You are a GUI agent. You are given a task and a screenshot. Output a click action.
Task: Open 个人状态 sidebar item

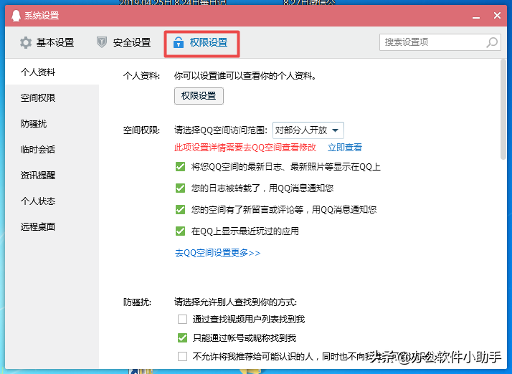[52, 201]
